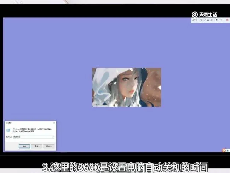Screen dimensions: 230x173
Task: Click the copy/save icon in annotation toolbar
Action: pos(220,20)
